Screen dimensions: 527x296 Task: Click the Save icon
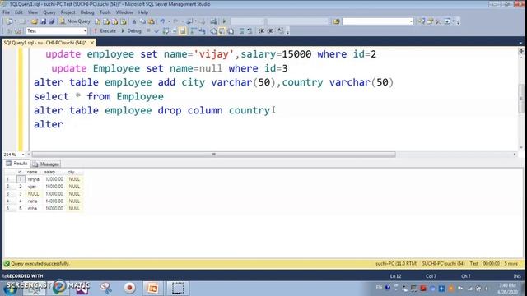point(44,21)
